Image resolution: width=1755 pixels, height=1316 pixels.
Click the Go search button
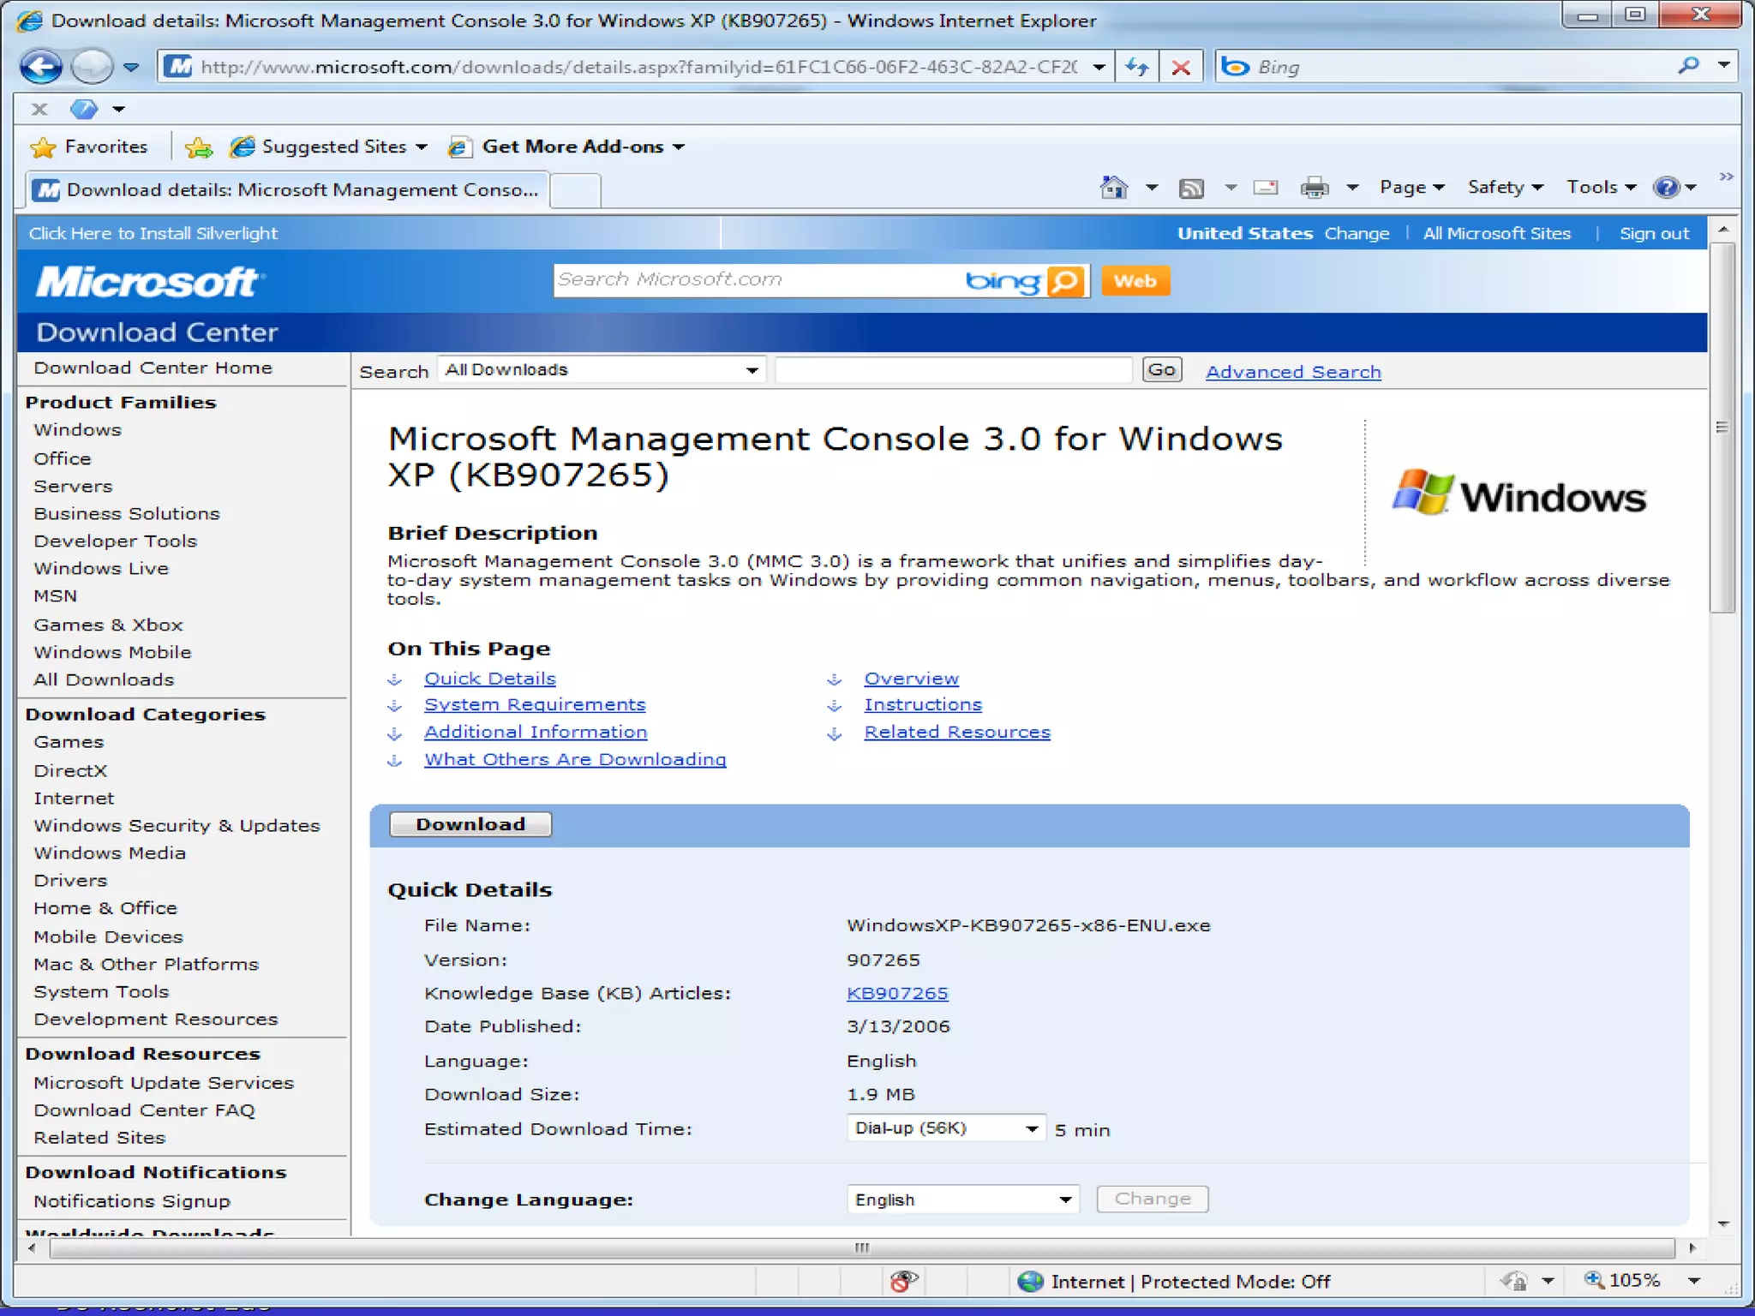1162,370
